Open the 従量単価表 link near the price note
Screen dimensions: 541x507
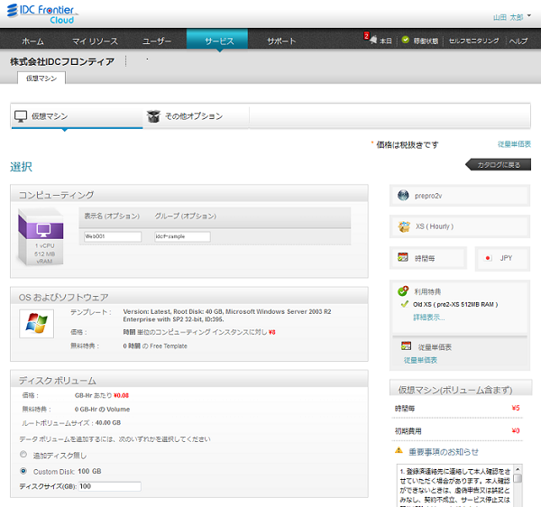[514, 144]
